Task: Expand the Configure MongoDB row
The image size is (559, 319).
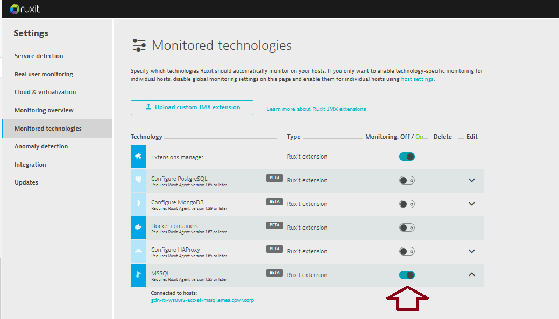Action: click(x=472, y=204)
